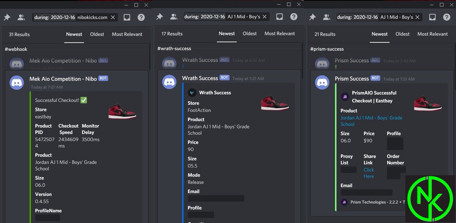This screenshot has width=456, height=223.
Task: Click the Prism logo beside PrismAIO title
Action: coord(345,96)
